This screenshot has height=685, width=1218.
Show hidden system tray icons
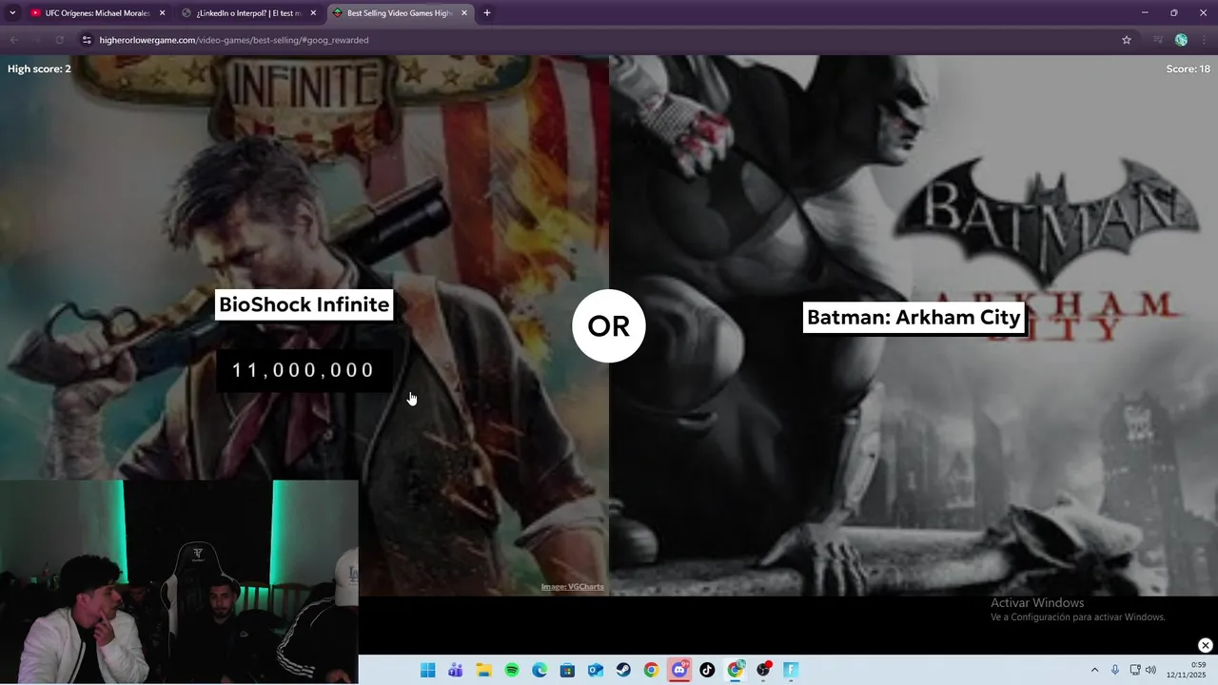[1094, 670]
